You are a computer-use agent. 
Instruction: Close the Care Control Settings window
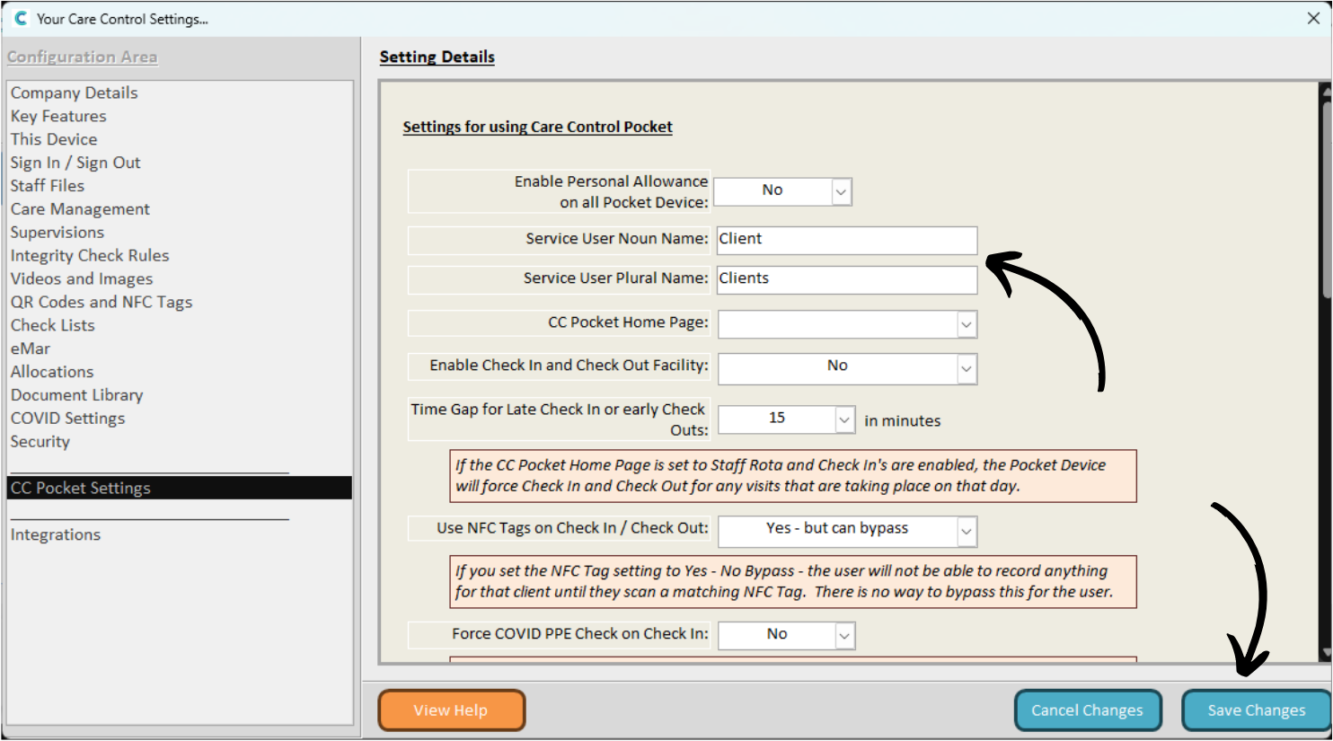tap(1313, 18)
